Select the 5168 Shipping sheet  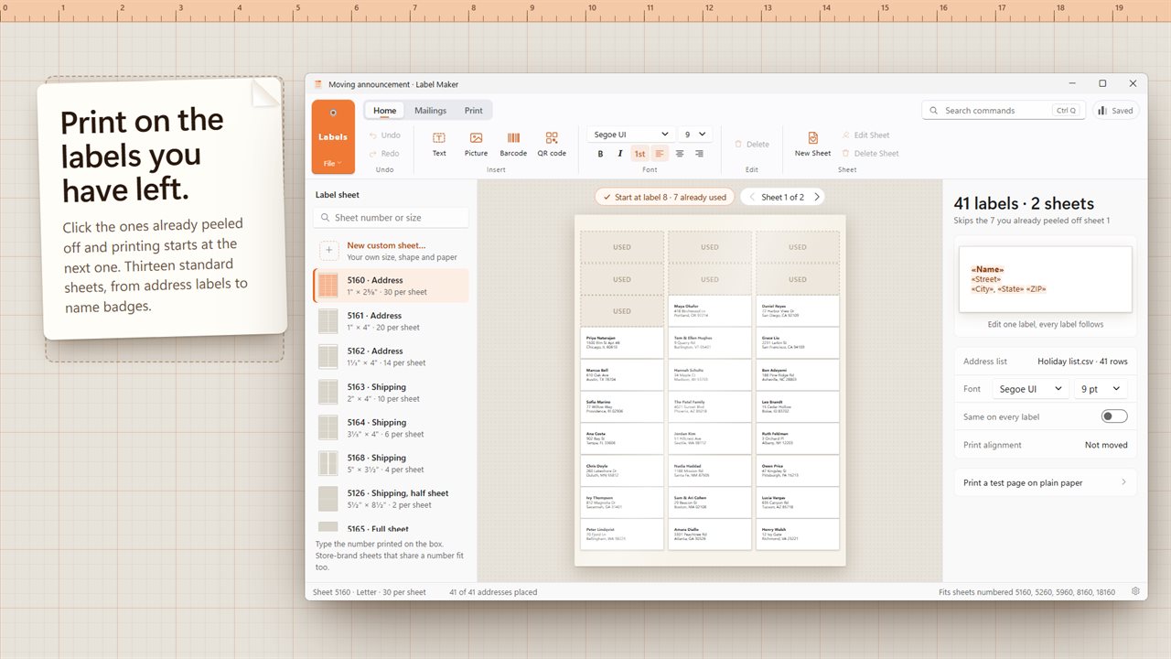click(391, 463)
